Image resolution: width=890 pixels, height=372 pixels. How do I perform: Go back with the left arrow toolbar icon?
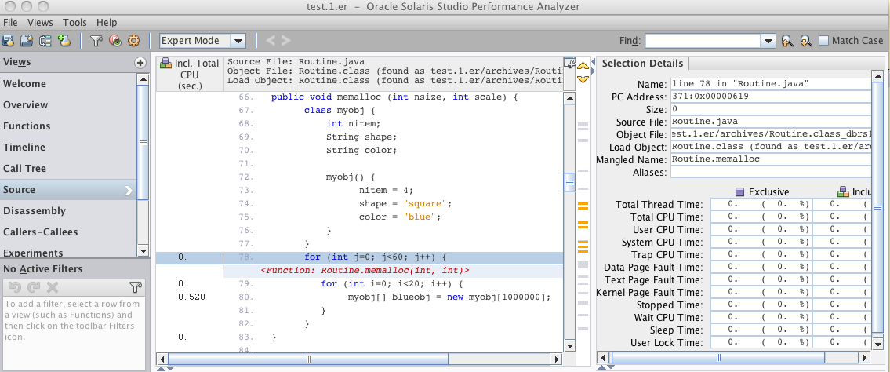(x=271, y=40)
